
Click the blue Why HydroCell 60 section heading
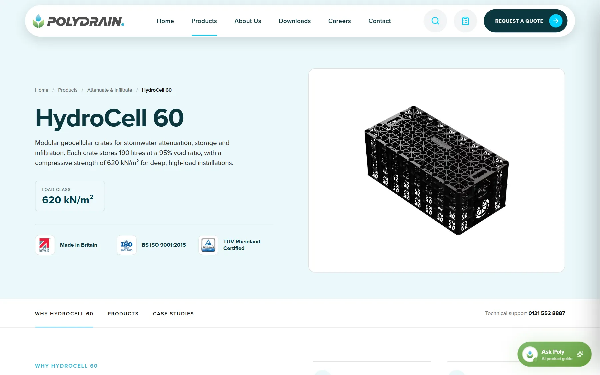pos(66,366)
